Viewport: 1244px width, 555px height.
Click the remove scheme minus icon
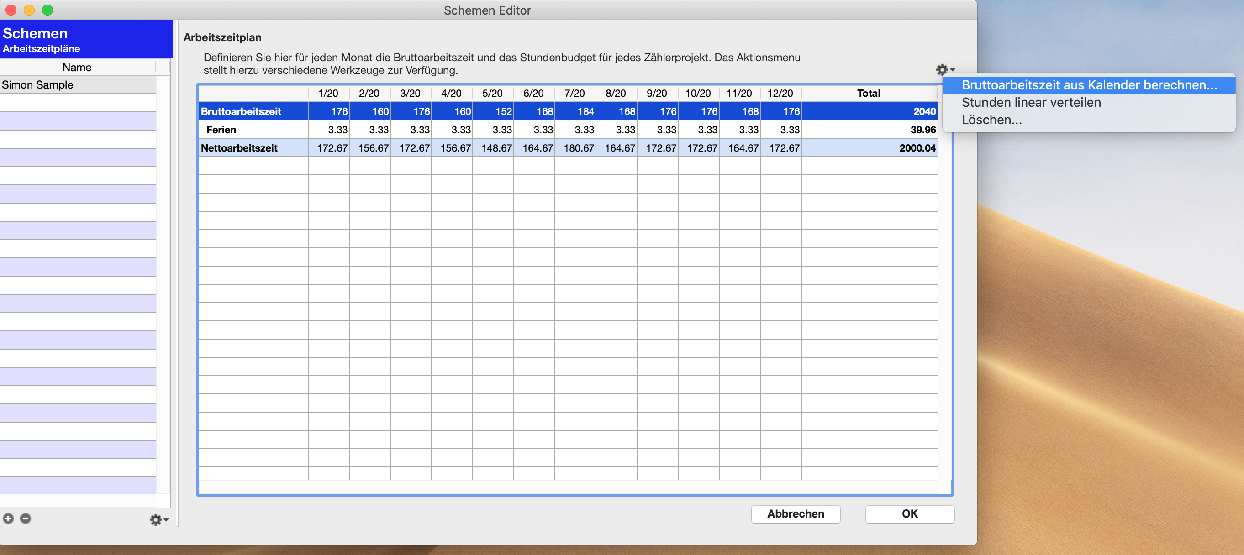click(x=26, y=518)
